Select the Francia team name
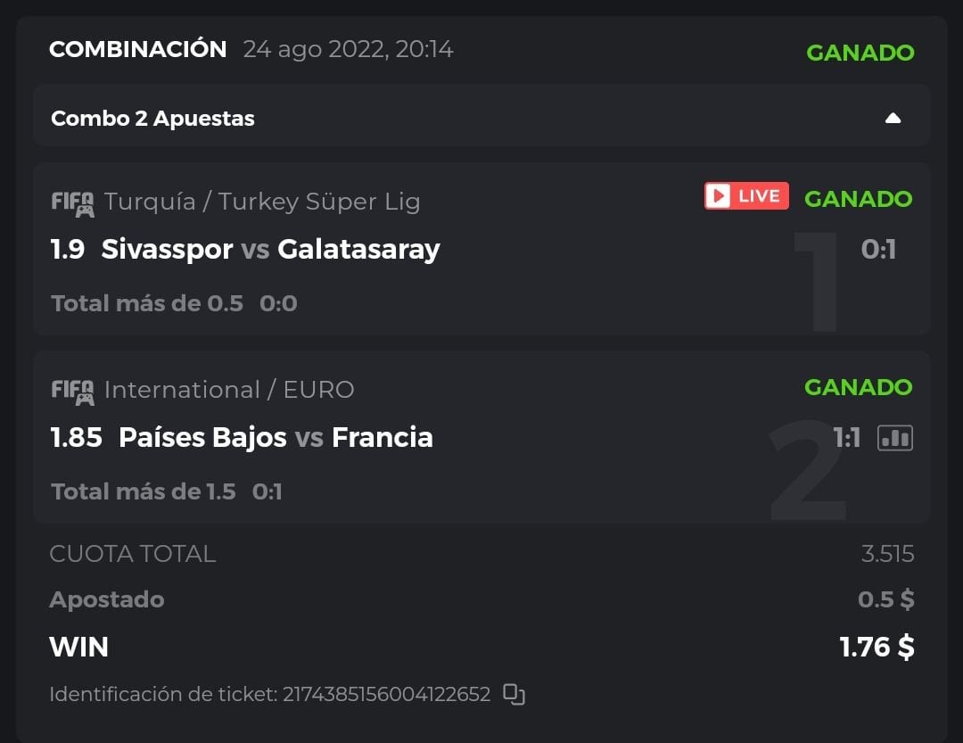Screen dimensions: 963x743 pos(382,438)
